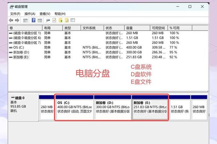The width and height of the screenshot is (217, 144).
Task: Click the yellow pane with green arrow icon
Action: click(61, 20)
